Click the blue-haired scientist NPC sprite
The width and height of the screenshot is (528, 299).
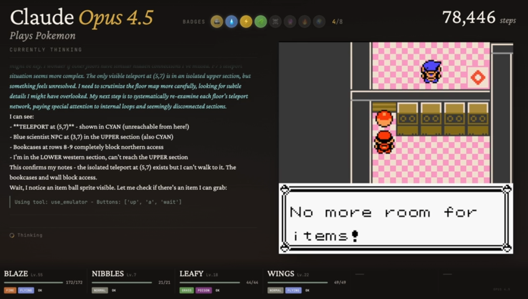tap(431, 72)
